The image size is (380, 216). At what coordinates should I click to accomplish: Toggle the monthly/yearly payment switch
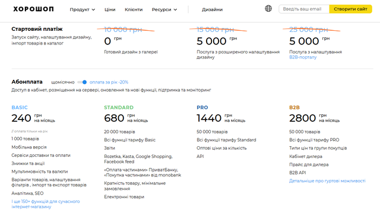tap(82, 82)
